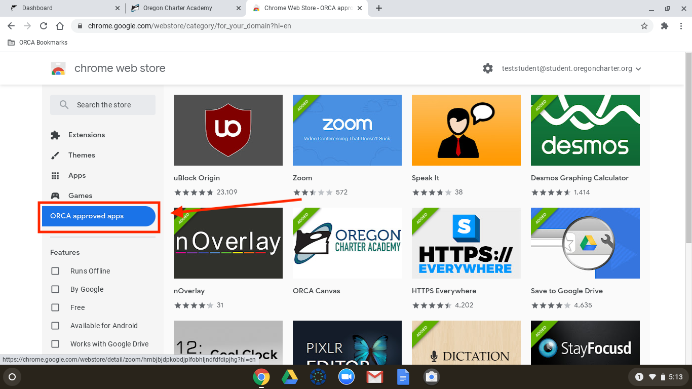
Task: Select Games in the sidebar
Action: pos(80,196)
